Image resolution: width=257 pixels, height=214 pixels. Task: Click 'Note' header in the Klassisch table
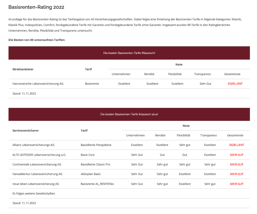pos(179,64)
